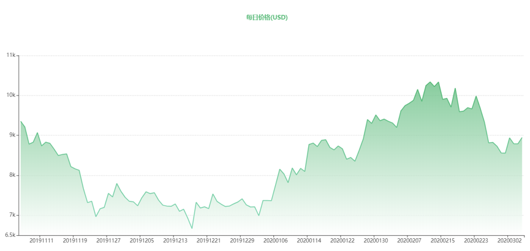
Task: Click the 6.5k y-axis label
Action: pyautogui.click(x=10, y=235)
